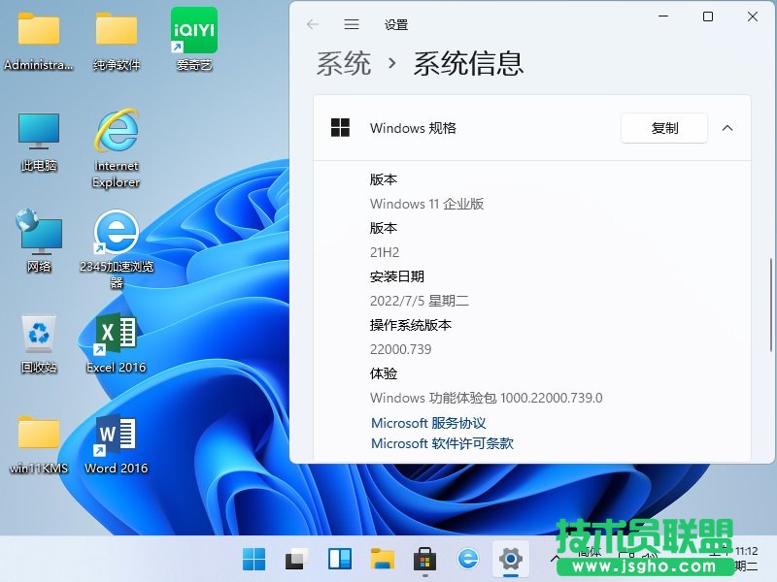Viewport: 777px width, 582px height.
Task: Open Microsoft 服务协议 link
Action: 428,423
